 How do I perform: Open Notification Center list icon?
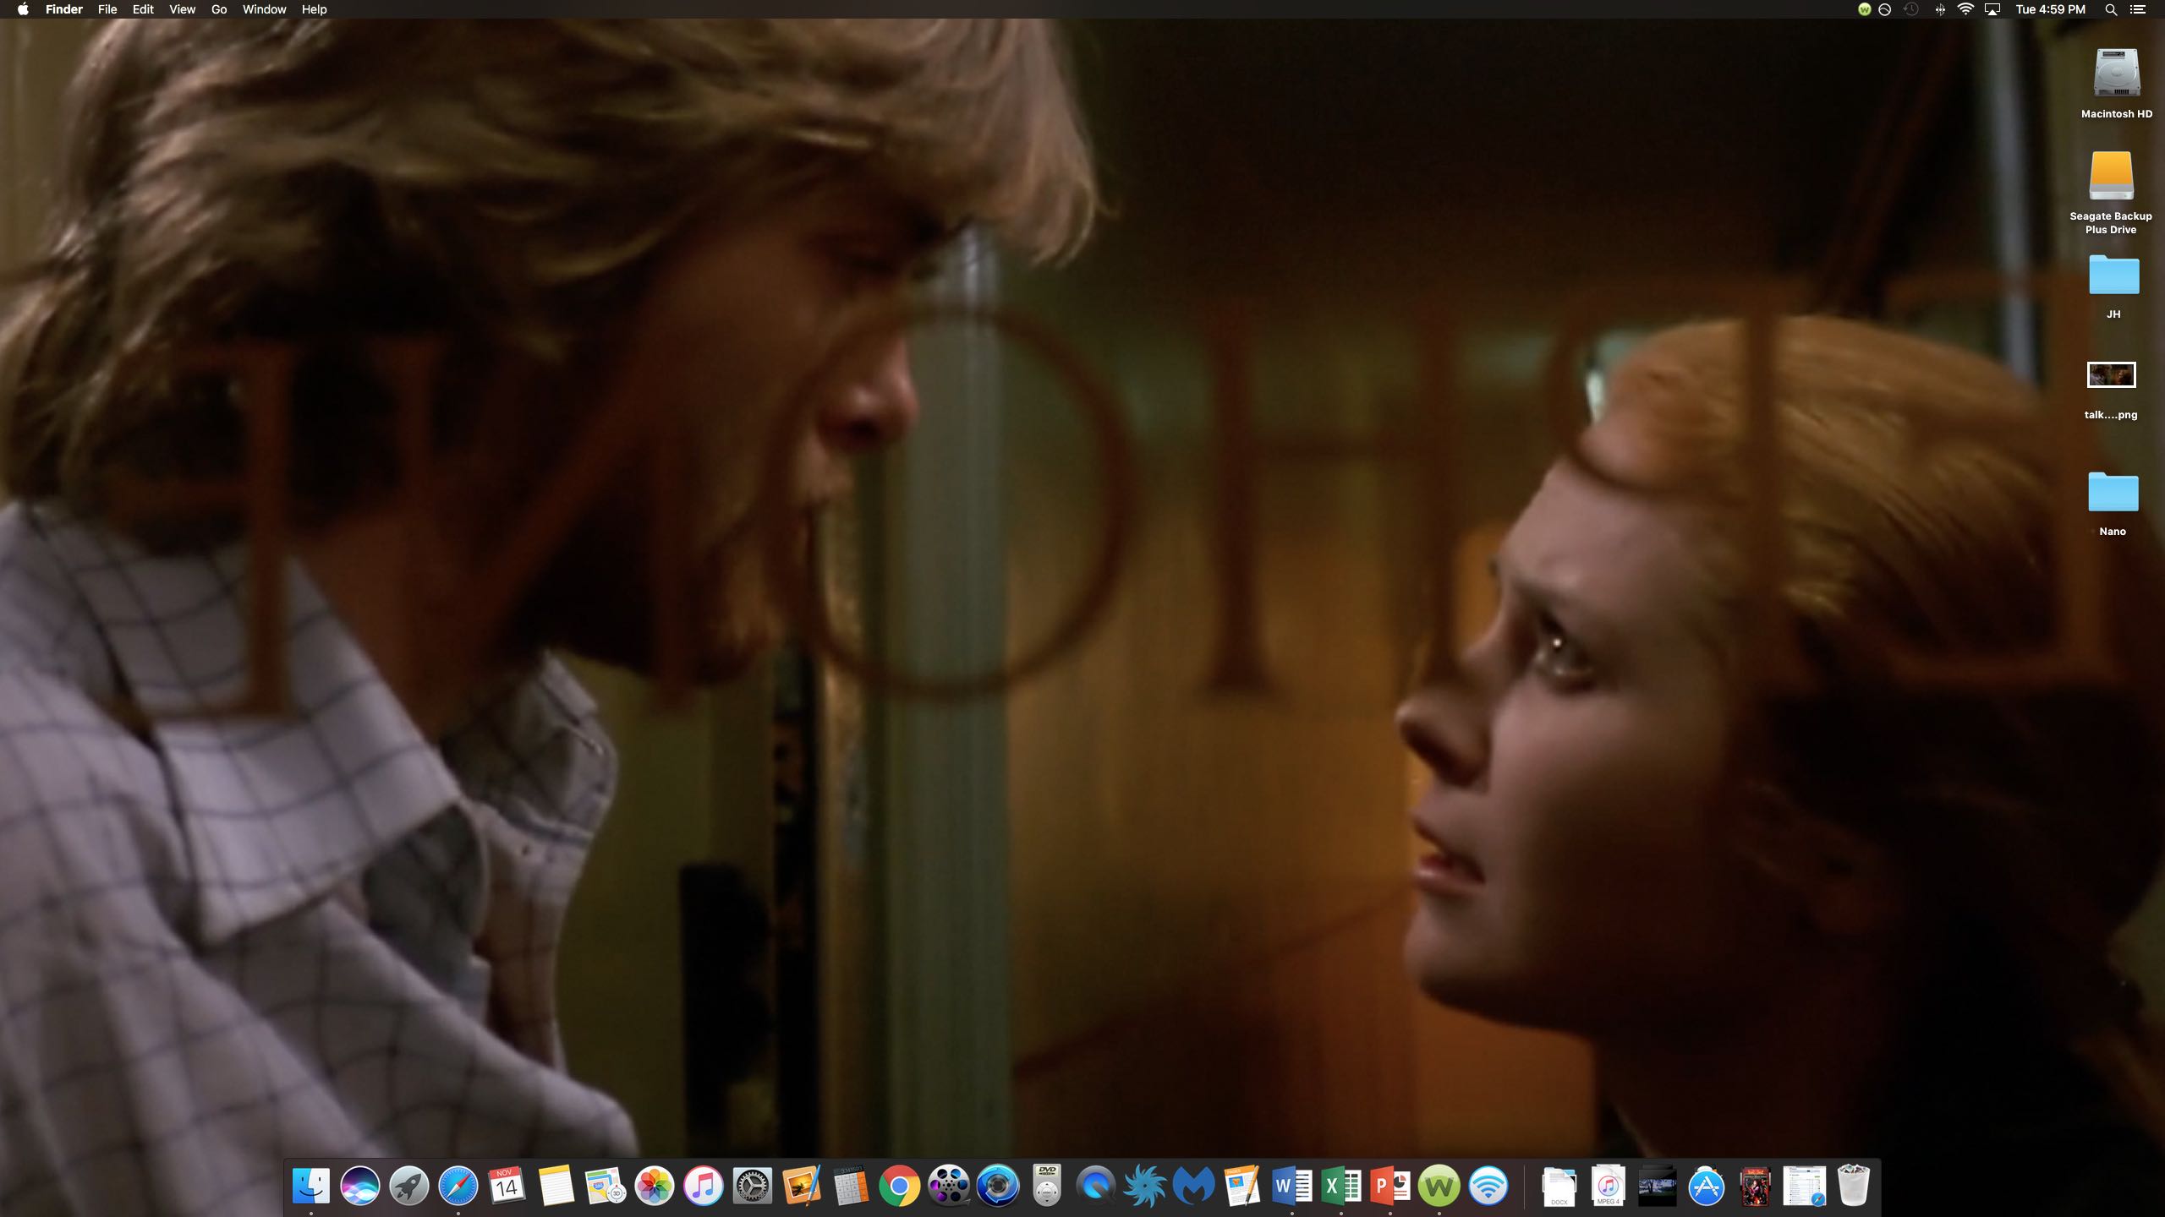[2138, 9]
